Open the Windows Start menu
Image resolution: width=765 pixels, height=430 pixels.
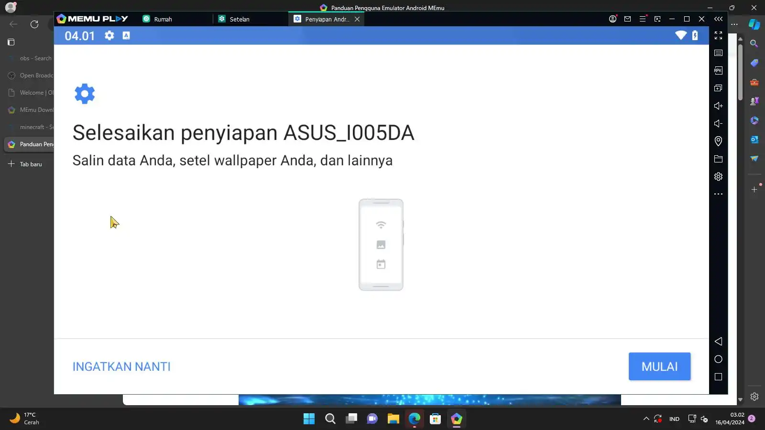(x=309, y=419)
